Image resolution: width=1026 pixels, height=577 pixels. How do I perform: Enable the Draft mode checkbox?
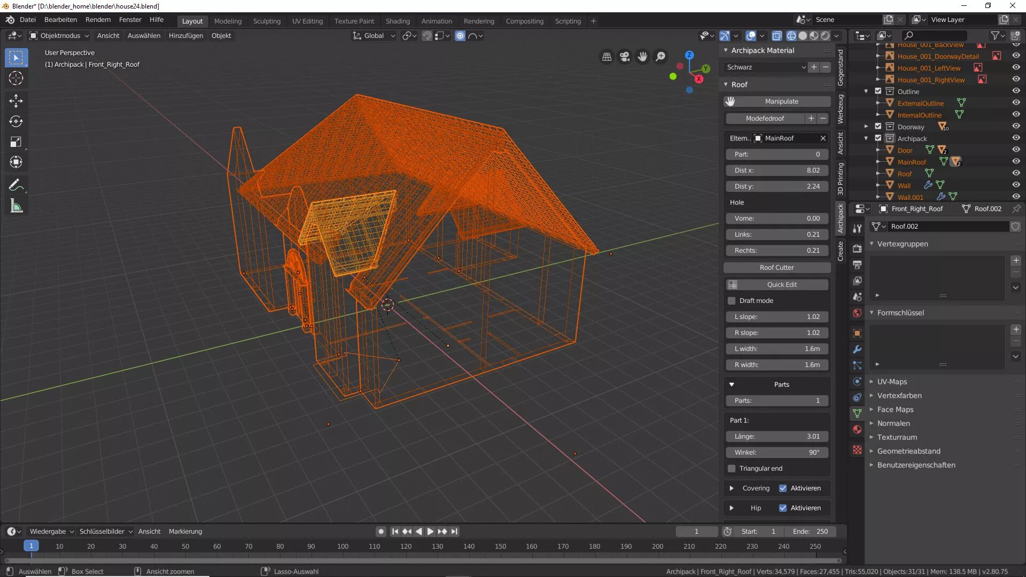pyautogui.click(x=732, y=301)
